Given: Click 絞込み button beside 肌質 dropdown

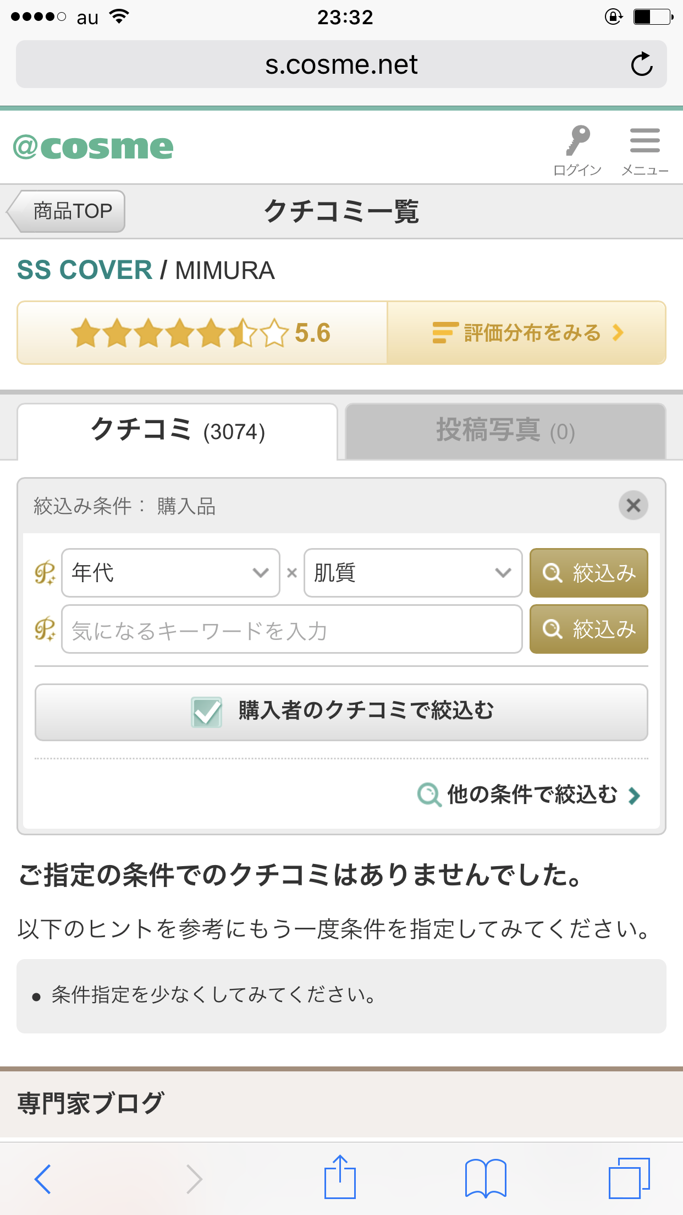Looking at the screenshot, I should (x=588, y=573).
